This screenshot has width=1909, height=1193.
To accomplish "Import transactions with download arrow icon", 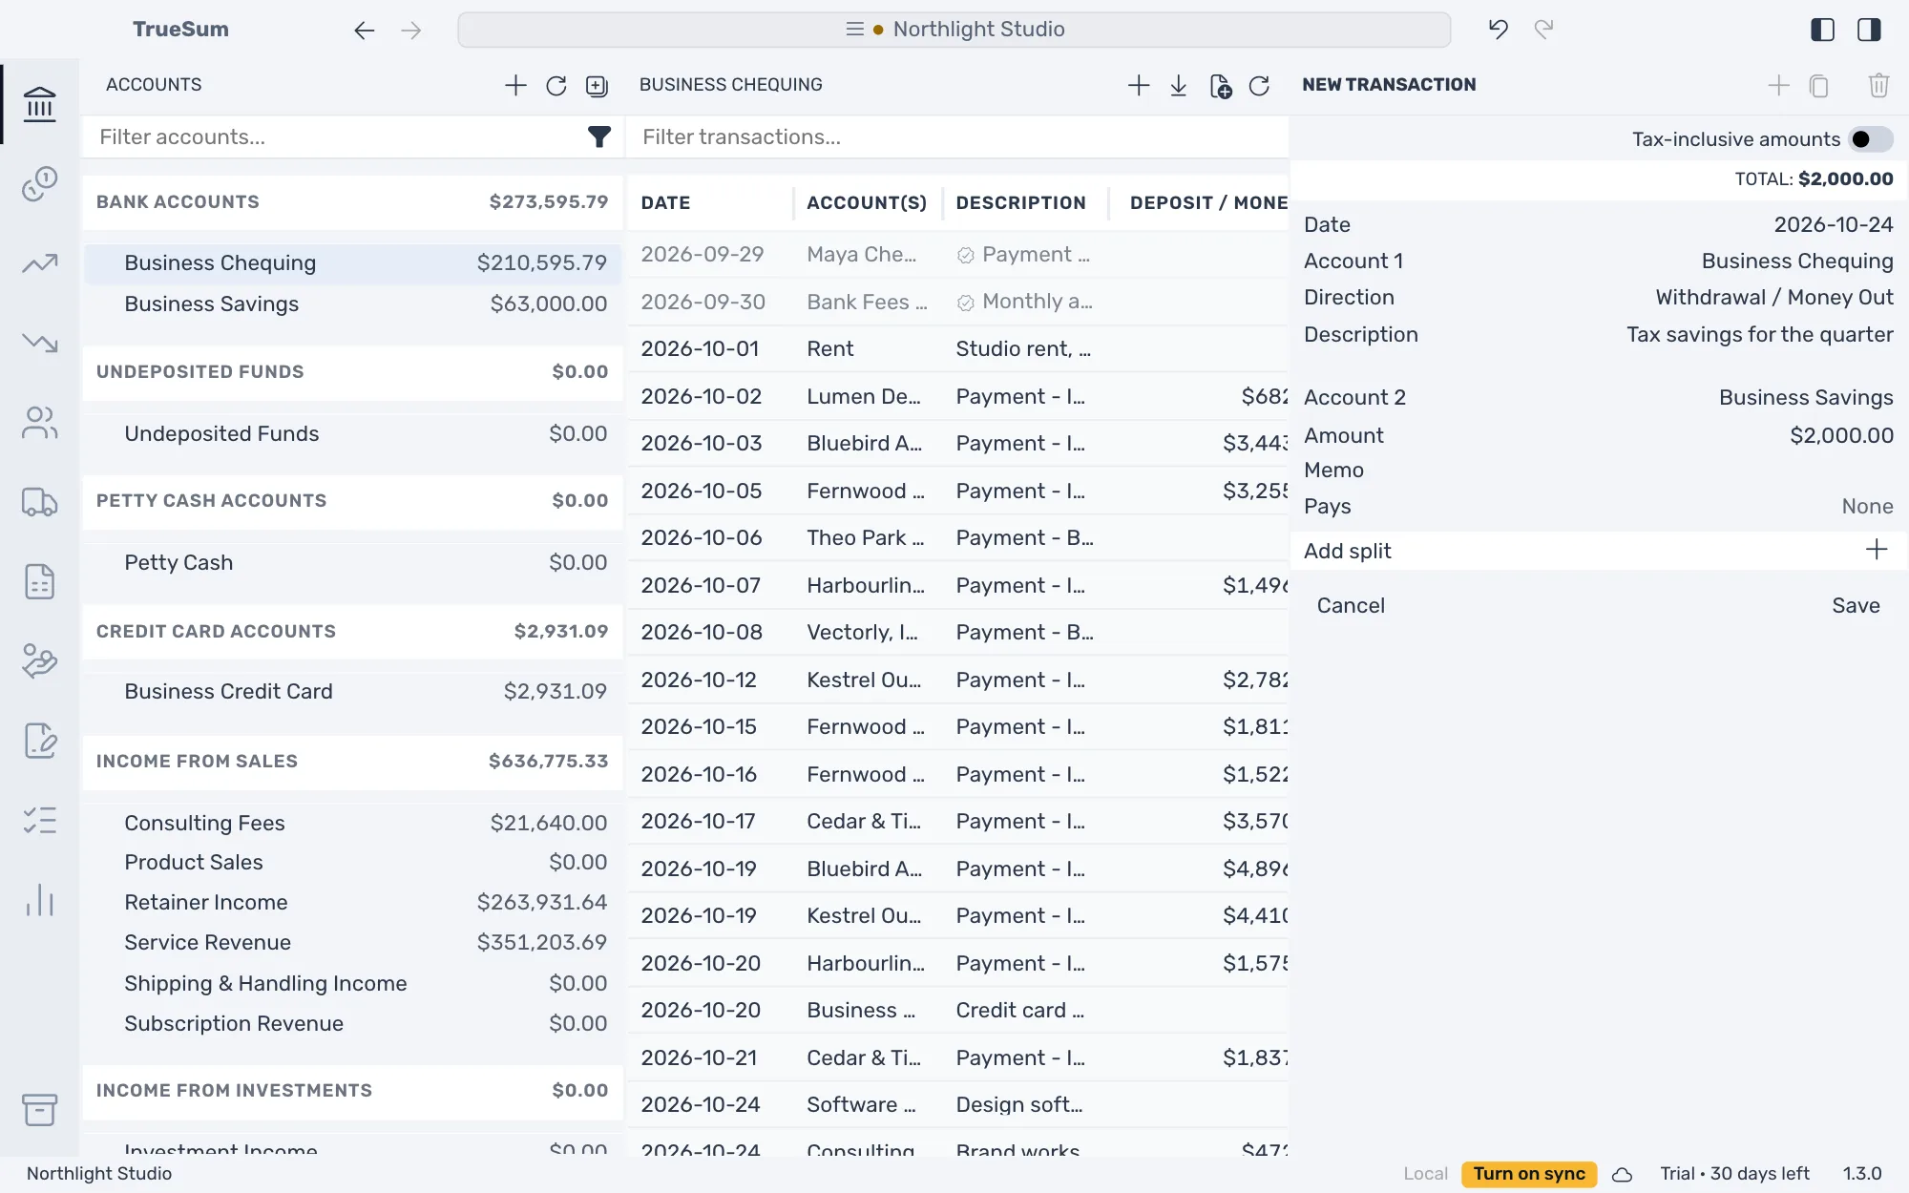I will click(1178, 86).
